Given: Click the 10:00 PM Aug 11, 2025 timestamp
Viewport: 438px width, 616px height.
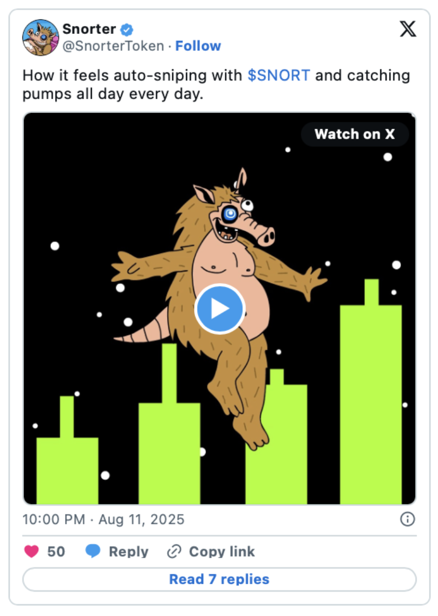Looking at the screenshot, I should click(x=103, y=520).
